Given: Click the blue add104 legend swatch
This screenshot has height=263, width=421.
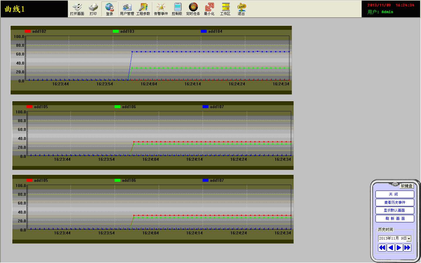Looking at the screenshot, I should coord(204,31).
